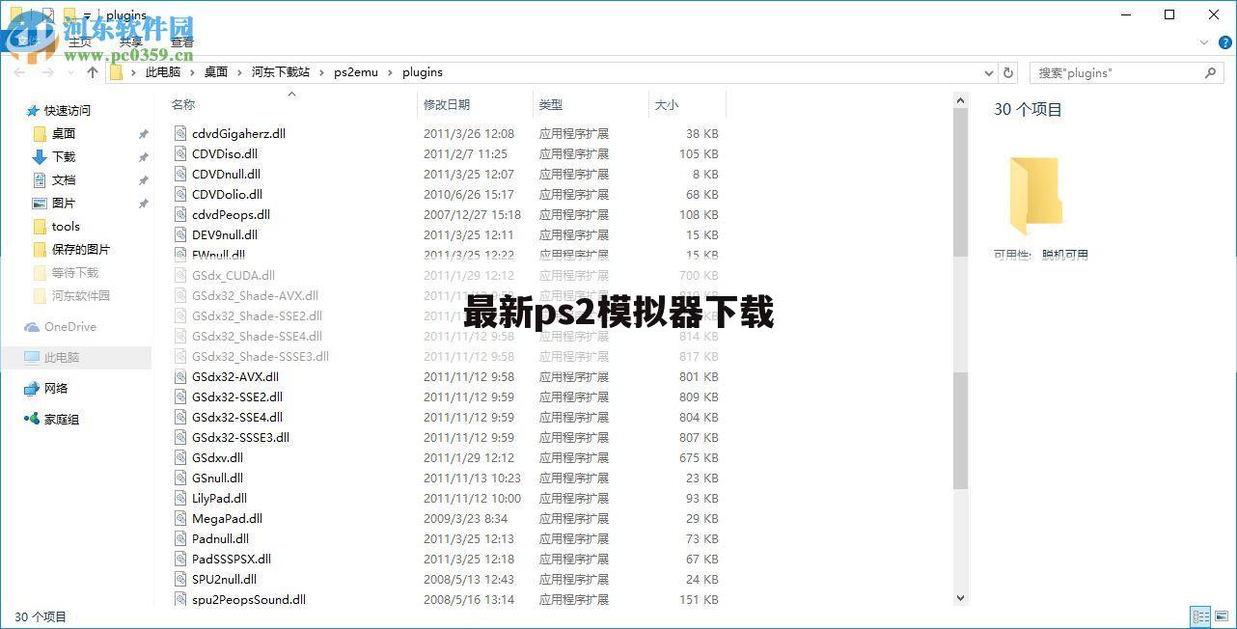This screenshot has width=1237, height=629.
Task: Click the 家庭组 homegroup icon in sidebar
Action: pyautogui.click(x=32, y=419)
